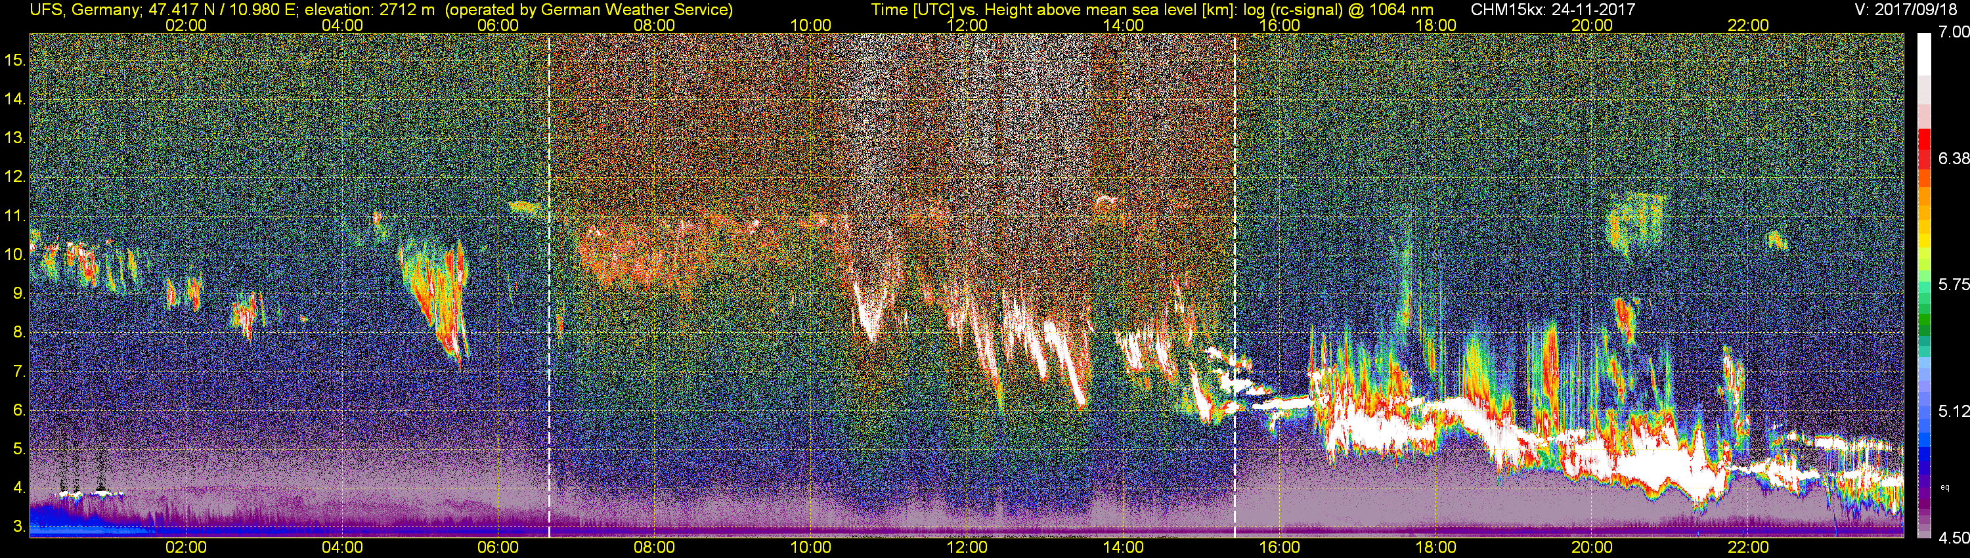The image size is (1970, 558).
Task: Click the '4.' height axis label
Action: click(x=20, y=488)
